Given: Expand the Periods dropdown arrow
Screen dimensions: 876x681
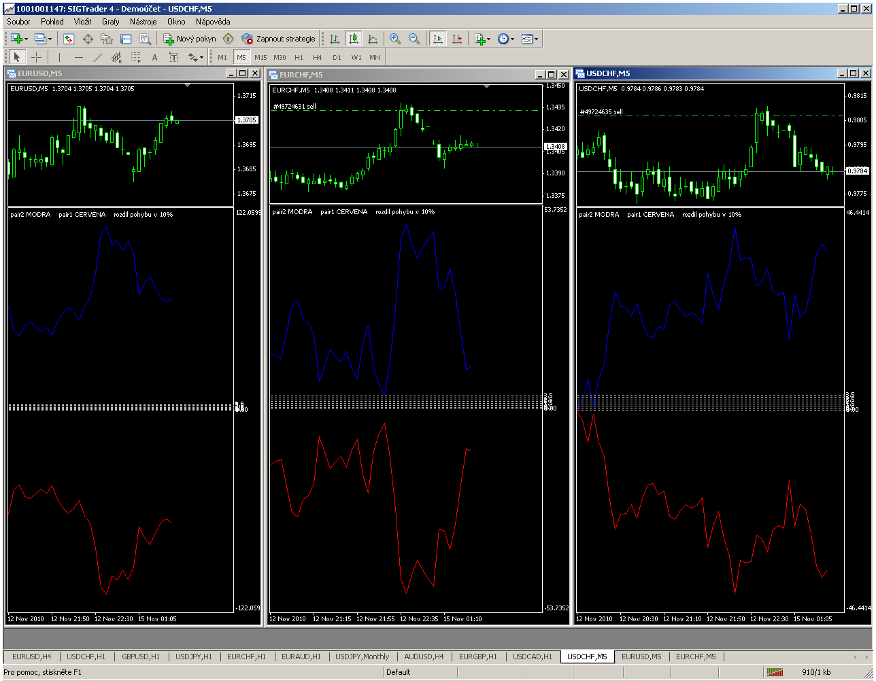Looking at the screenshot, I should coord(512,39).
